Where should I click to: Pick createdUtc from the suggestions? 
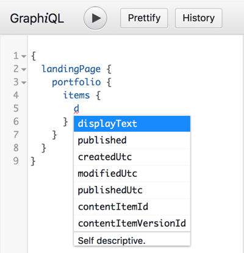click(x=132, y=157)
